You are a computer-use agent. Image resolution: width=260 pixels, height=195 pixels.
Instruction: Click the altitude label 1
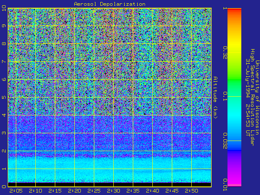tap(4, 169)
